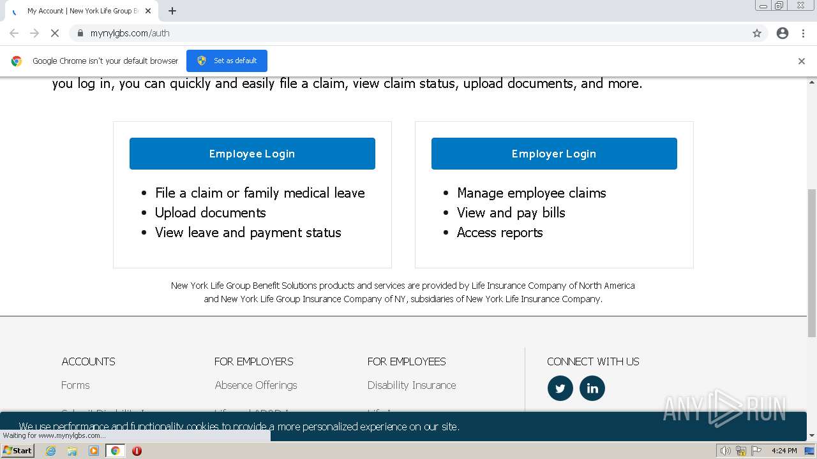
Task: Open the Absence Offerings link
Action: point(256,385)
